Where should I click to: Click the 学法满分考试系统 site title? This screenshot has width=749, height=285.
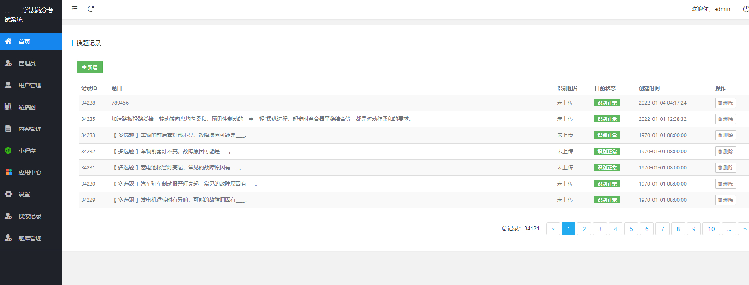point(29,15)
